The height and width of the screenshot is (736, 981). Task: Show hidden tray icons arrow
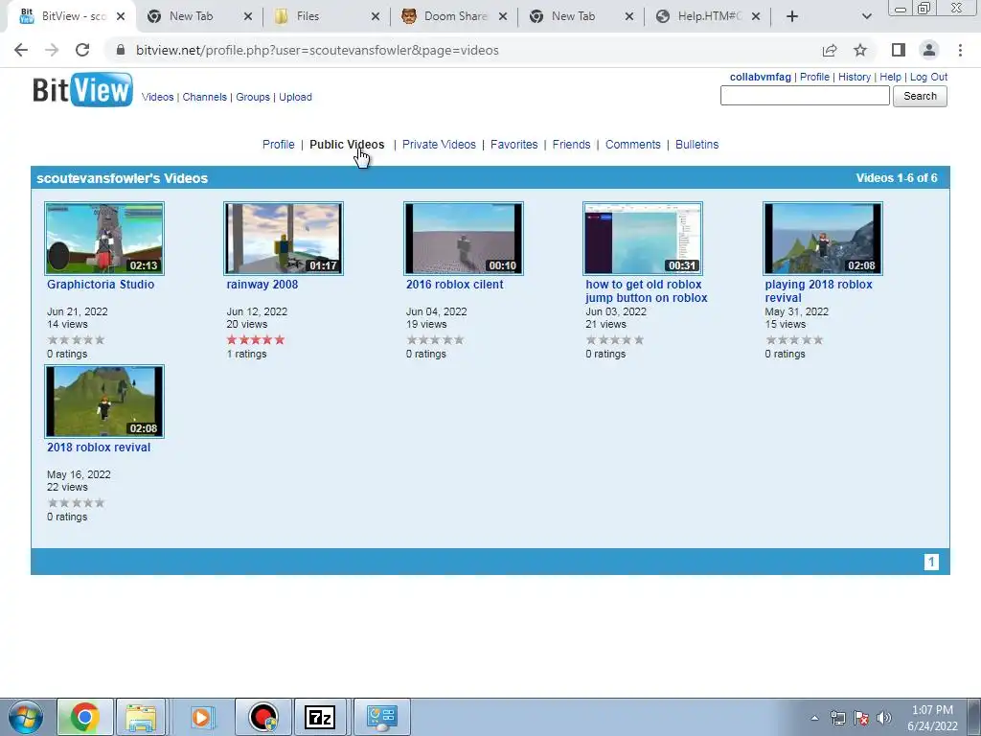(814, 718)
